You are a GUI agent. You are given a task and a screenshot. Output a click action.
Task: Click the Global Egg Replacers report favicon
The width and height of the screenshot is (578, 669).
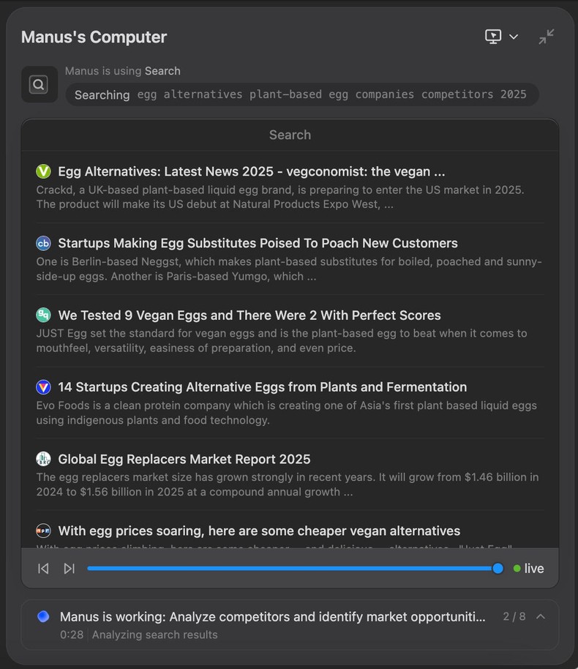point(43,459)
